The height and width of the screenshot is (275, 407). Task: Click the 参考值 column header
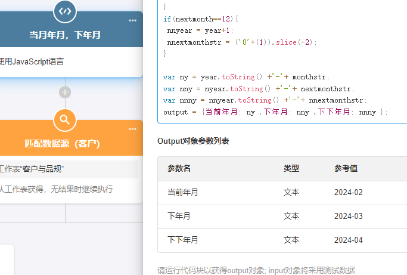tap(346, 169)
